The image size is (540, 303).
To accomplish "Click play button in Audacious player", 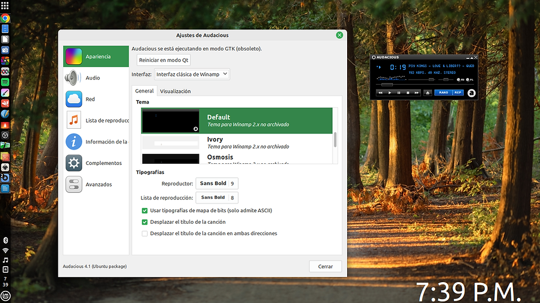I will click(x=390, y=93).
